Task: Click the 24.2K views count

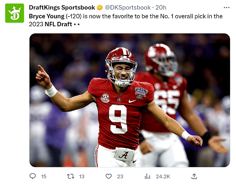Action: pos(163,176)
